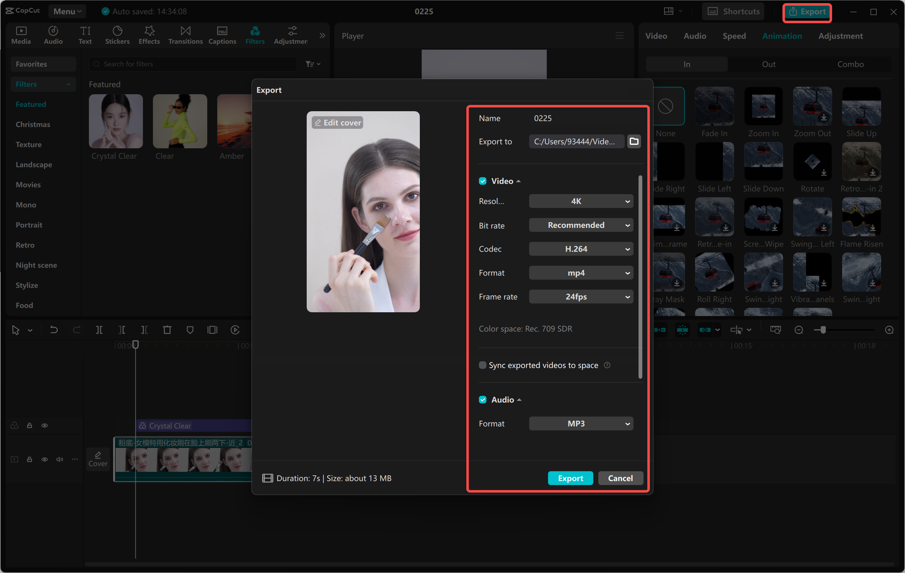Click the undo arrow in the timeline toolbar

(x=54, y=330)
